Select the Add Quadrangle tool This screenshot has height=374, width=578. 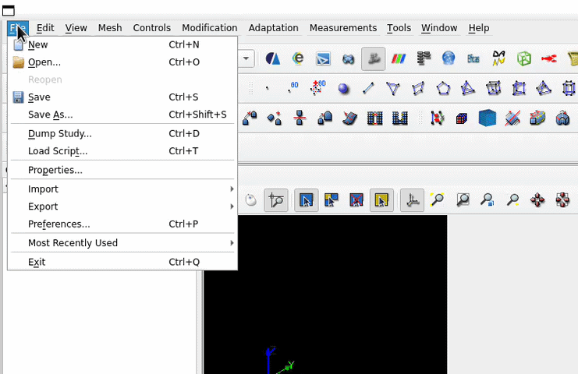pyautogui.click(x=418, y=88)
